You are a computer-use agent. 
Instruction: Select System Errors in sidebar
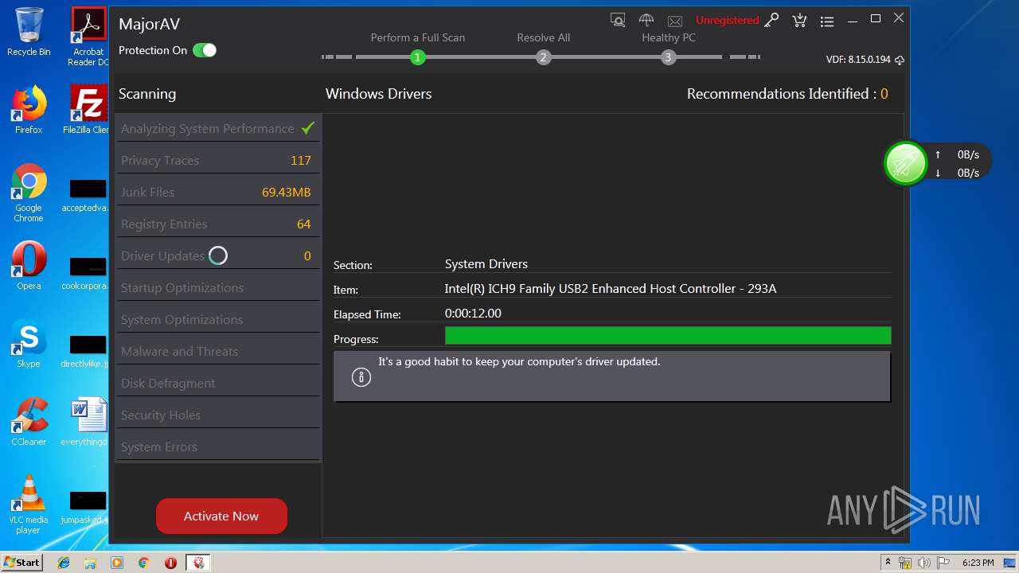pyautogui.click(x=218, y=446)
